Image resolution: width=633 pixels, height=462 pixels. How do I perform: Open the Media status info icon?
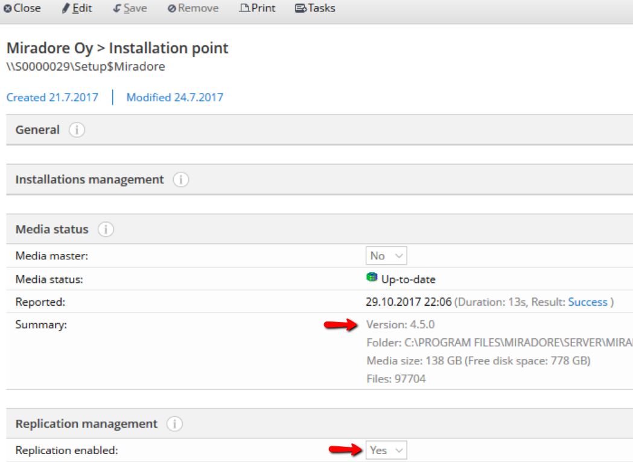pos(106,229)
